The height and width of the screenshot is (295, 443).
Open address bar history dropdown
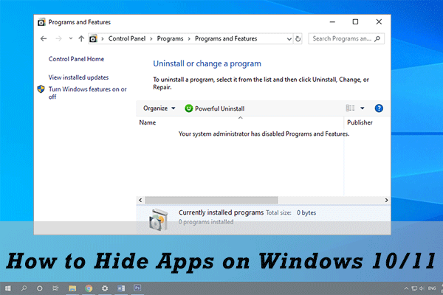(x=289, y=39)
